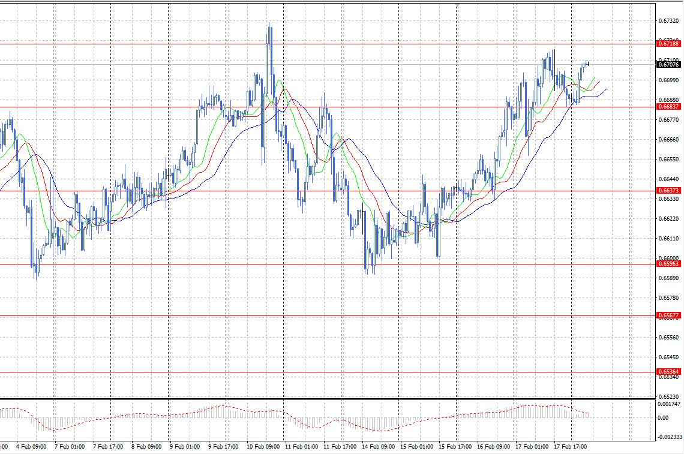Image resolution: width=684 pixels, height=454 pixels.
Task: Click the 9 Feb 01:00 time label
Action: [x=185, y=447]
